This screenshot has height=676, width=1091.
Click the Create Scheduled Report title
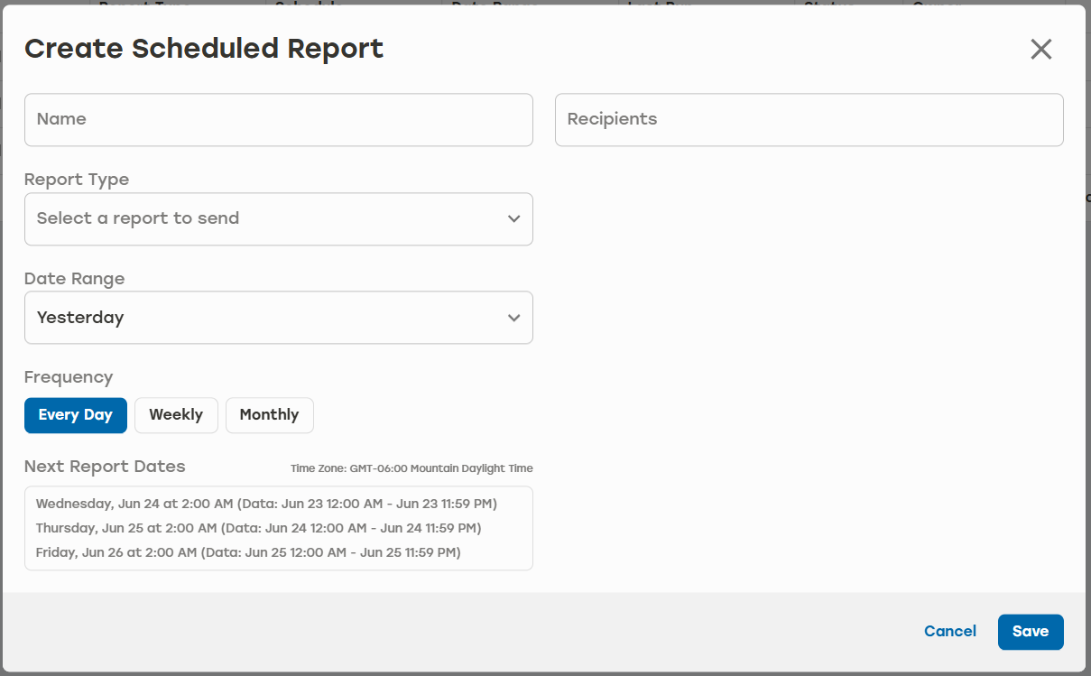(x=204, y=49)
